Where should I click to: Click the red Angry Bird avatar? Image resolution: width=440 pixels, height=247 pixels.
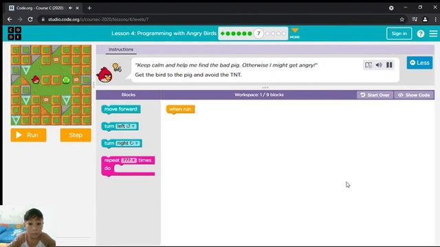click(104, 75)
